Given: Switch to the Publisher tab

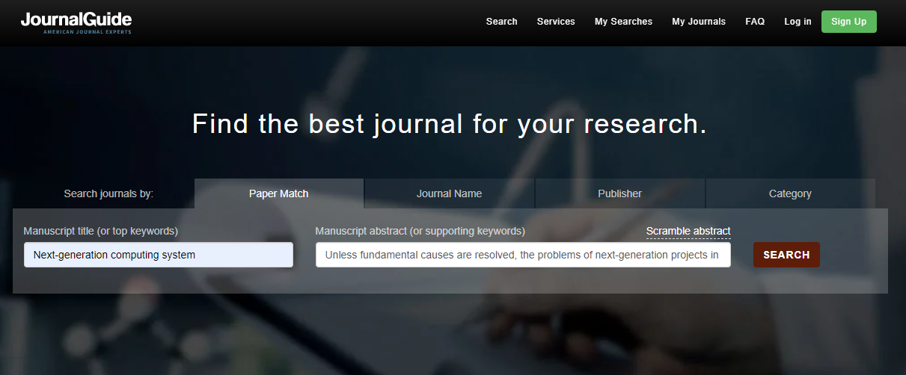Looking at the screenshot, I should [619, 193].
